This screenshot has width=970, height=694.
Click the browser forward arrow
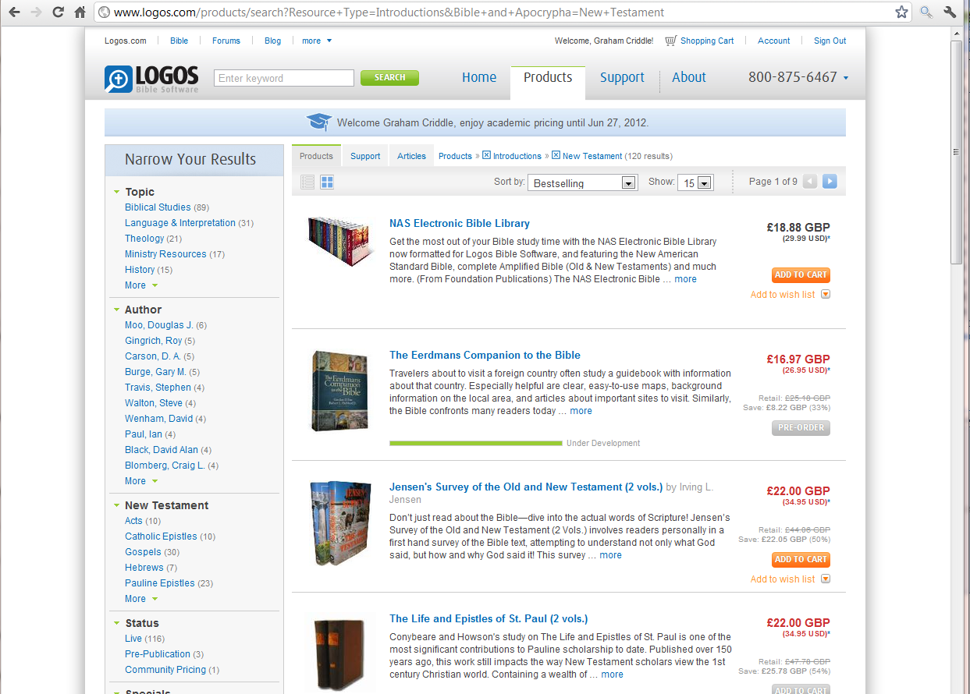pyautogui.click(x=36, y=12)
